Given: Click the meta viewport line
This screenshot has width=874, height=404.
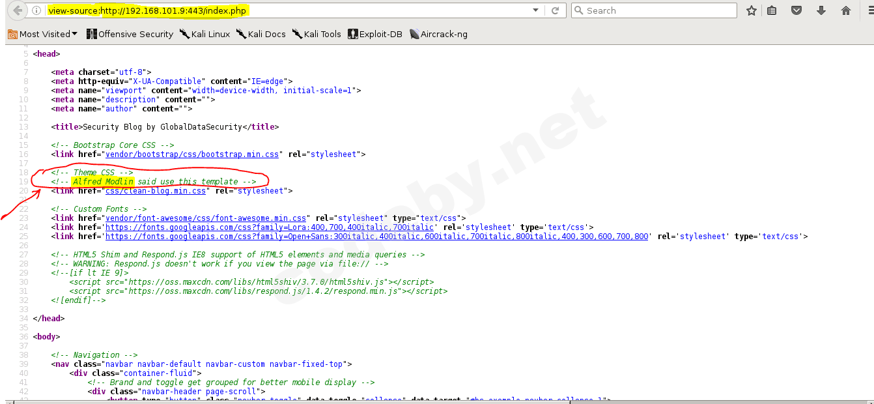Looking at the screenshot, I should pos(206,91).
